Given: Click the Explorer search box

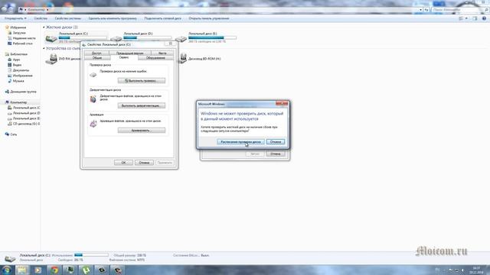Looking at the screenshot, I should point(459,10).
